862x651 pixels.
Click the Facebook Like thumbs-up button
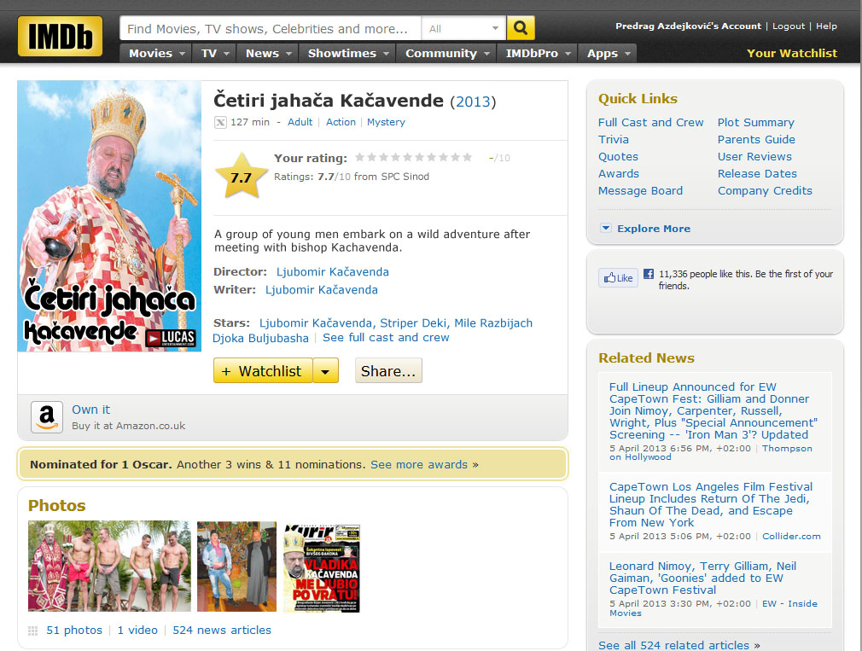(618, 278)
